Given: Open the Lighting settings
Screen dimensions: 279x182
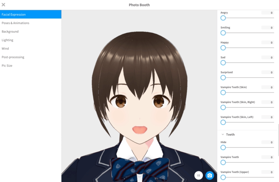Looking at the screenshot, I should (30, 40).
